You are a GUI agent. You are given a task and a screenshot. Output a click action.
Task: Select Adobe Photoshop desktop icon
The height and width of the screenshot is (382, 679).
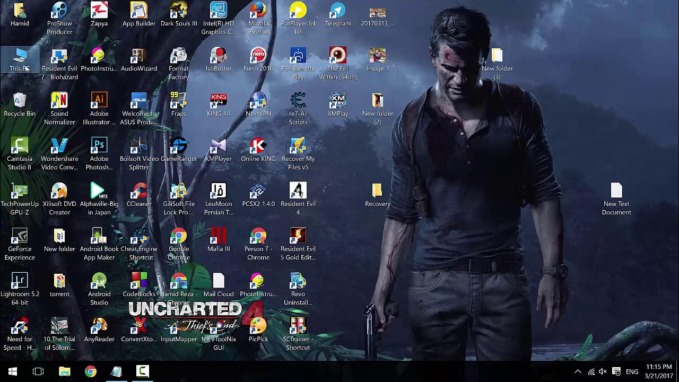(99, 153)
